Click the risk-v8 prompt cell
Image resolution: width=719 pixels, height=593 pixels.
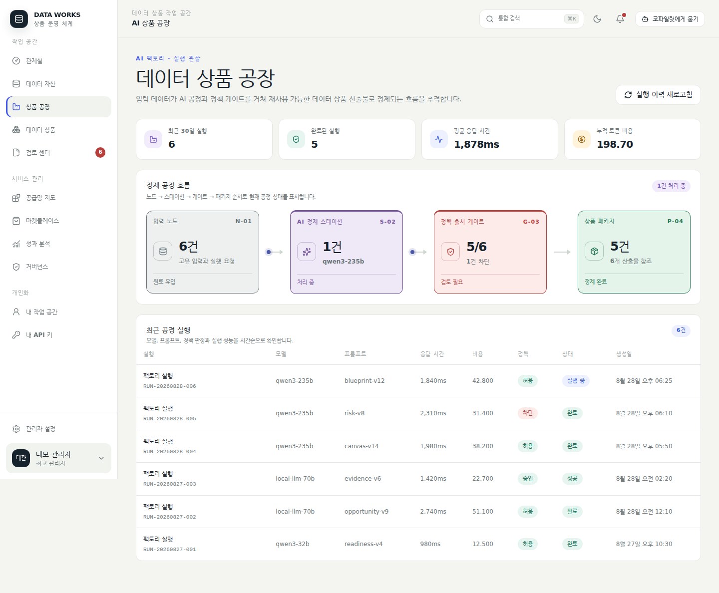coord(355,413)
